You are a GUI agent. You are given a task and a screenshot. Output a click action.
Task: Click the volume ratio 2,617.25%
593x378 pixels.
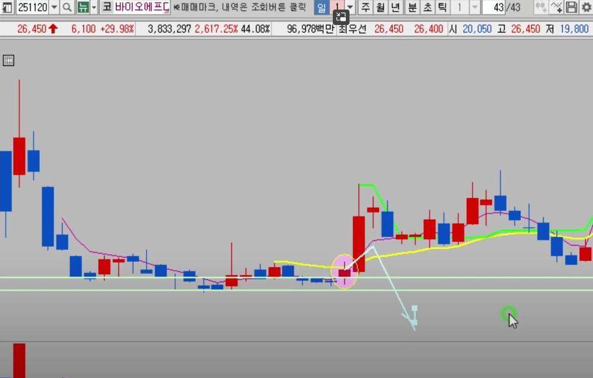pyautogui.click(x=216, y=29)
